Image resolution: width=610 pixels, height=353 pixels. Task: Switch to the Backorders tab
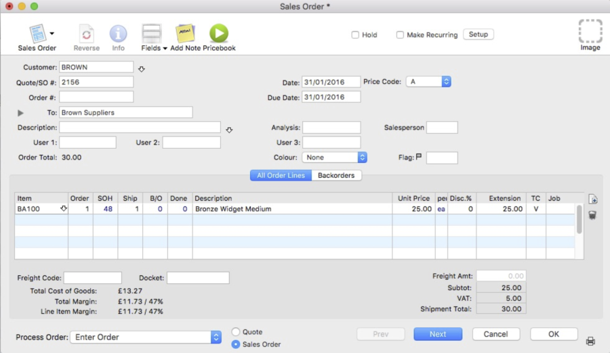pos(336,176)
